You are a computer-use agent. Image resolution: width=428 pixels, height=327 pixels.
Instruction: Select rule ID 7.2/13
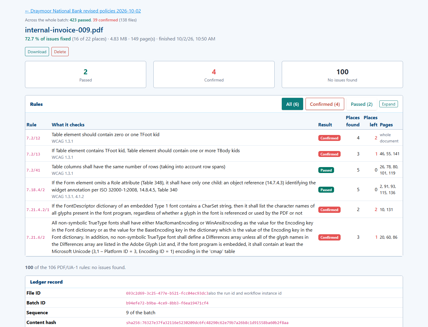pos(33,154)
